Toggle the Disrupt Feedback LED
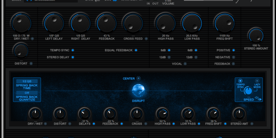 point(122,124)
